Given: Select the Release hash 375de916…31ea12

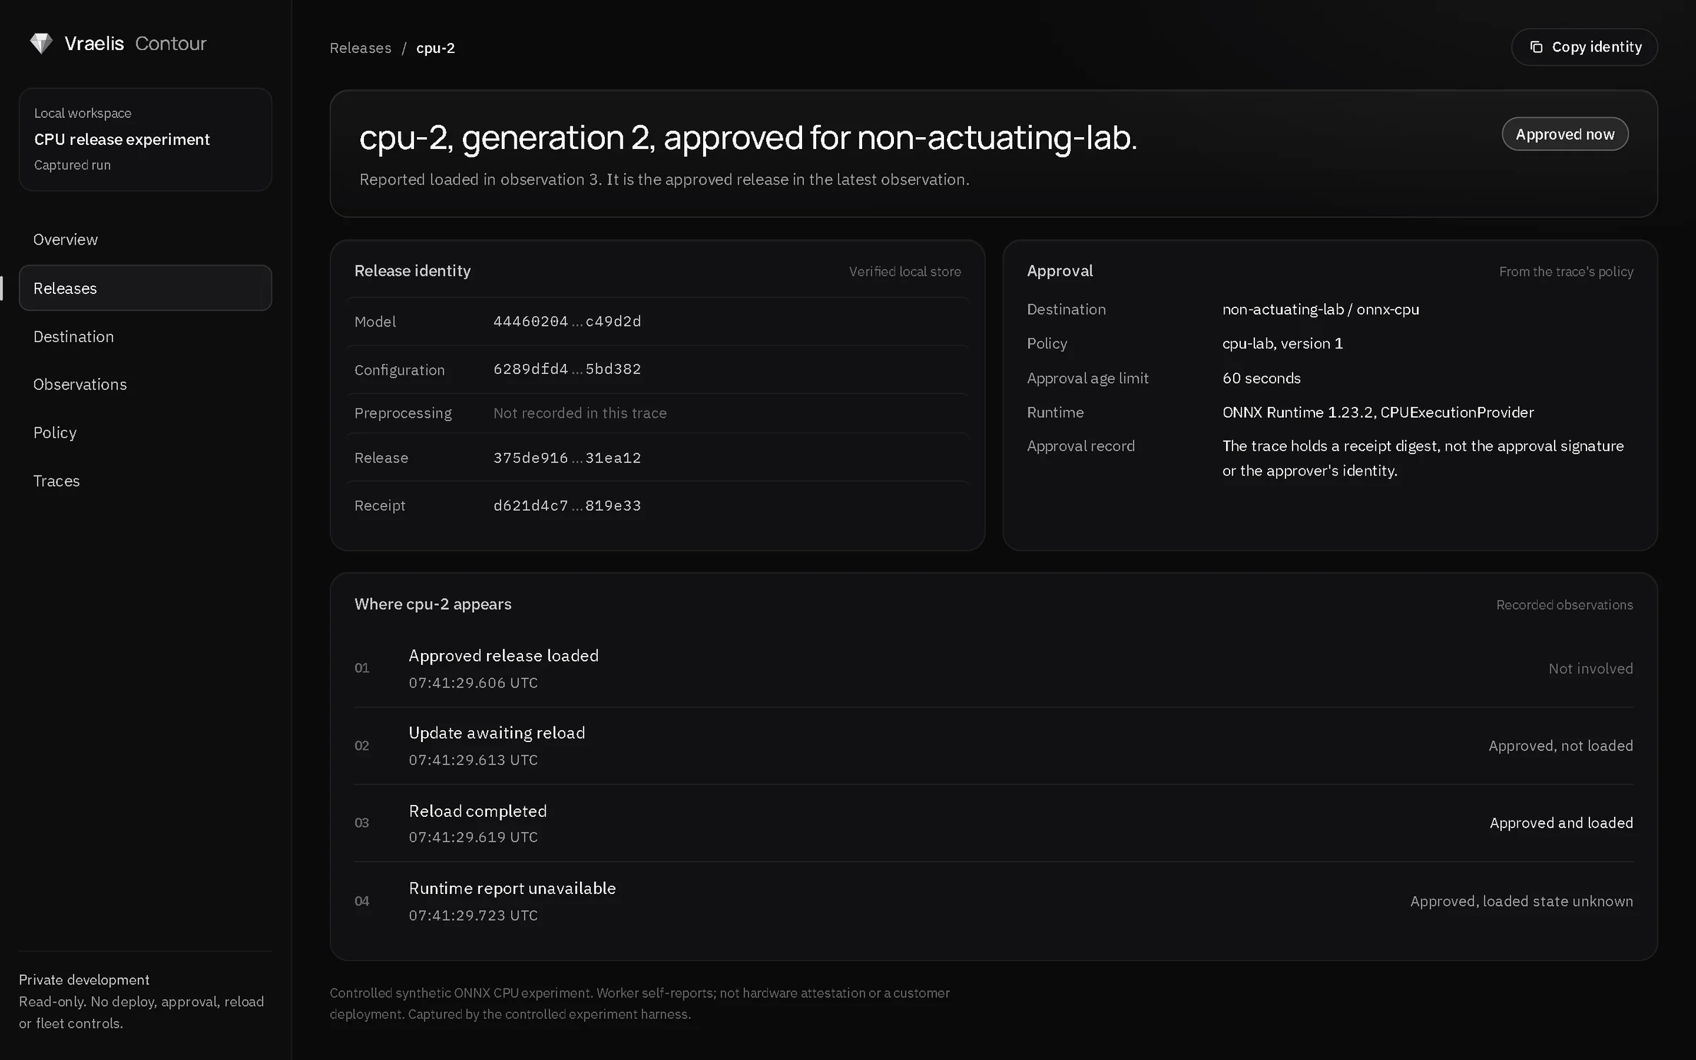Looking at the screenshot, I should (x=567, y=458).
